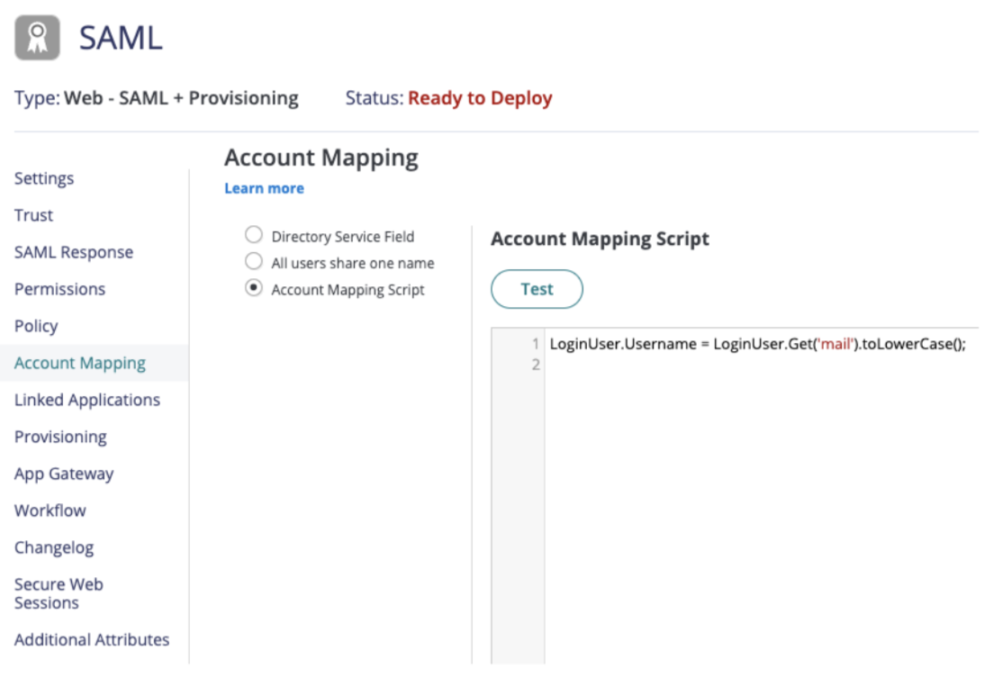Screen dimensions: 1003x677
Task: Select the Account Mapping Script radio button
Action: point(254,289)
